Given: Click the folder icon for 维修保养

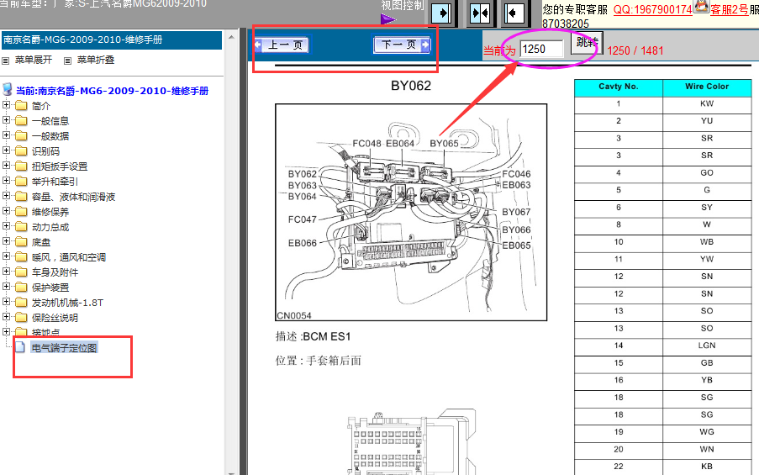Looking at the screenshot, I should 21,212.
